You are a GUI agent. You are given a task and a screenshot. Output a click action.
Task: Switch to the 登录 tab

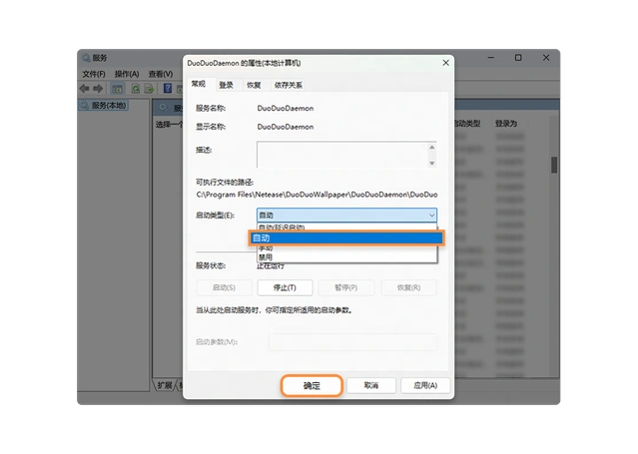(227, 85)
